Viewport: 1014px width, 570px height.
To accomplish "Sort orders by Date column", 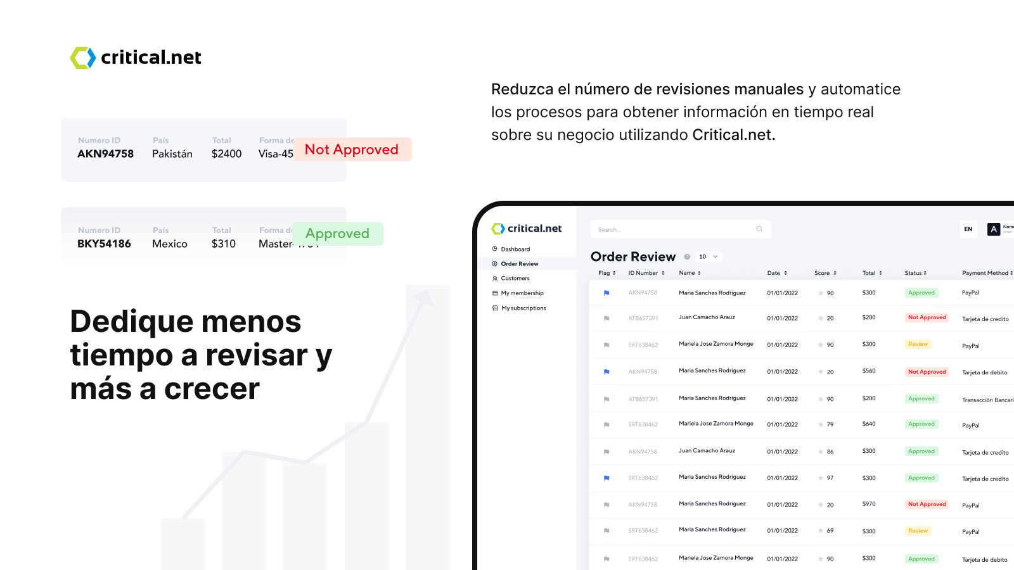I will point(777,273).
